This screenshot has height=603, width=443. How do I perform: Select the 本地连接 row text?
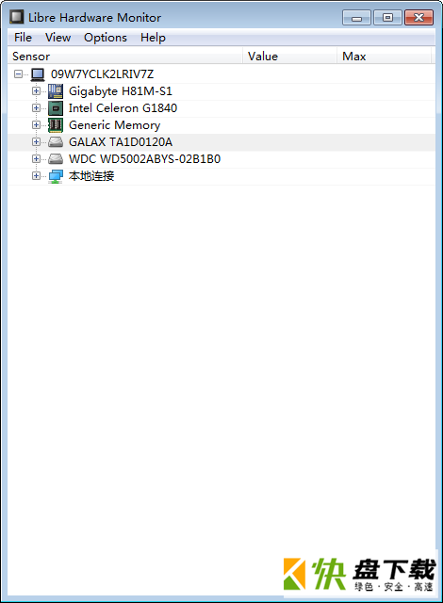[x=91, y=176]
